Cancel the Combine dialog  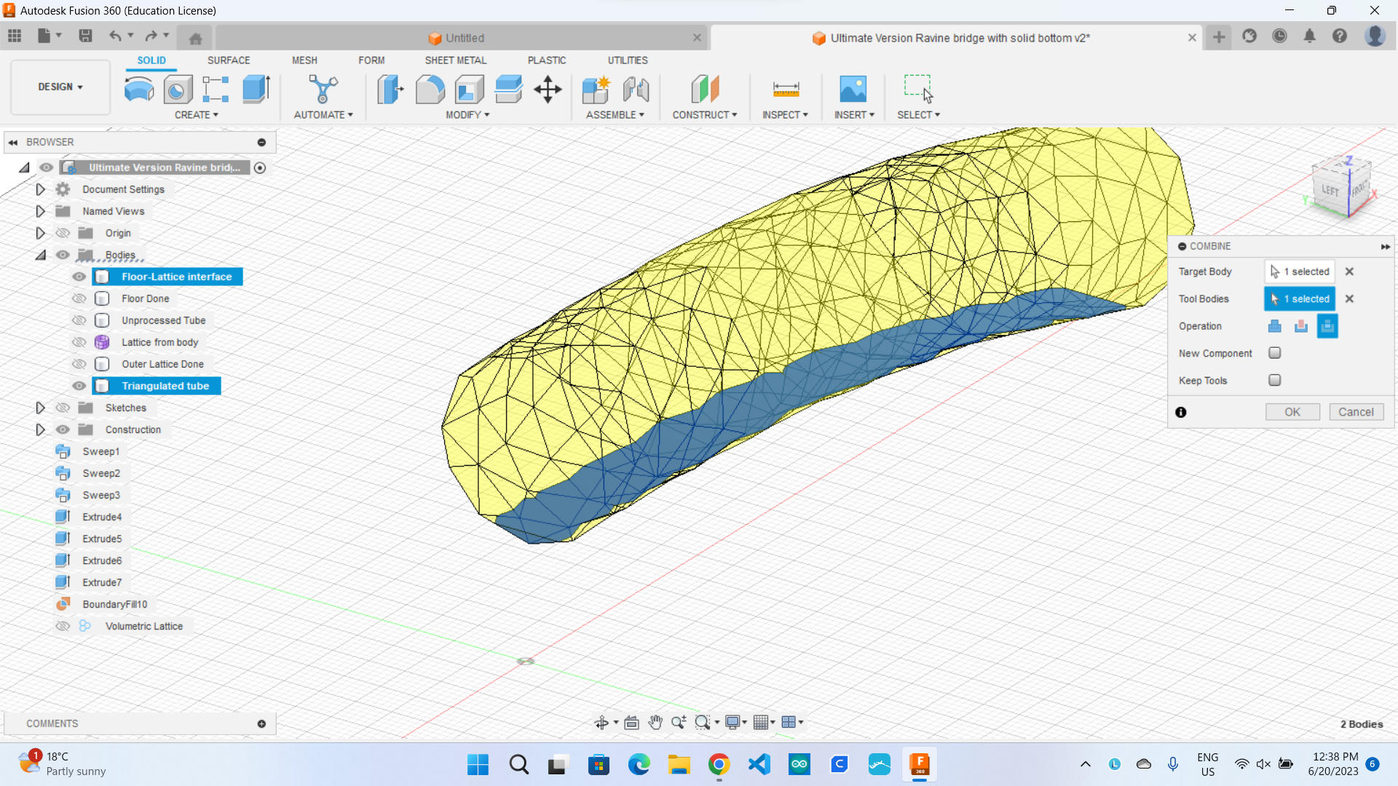click(x=1355, y=412)
